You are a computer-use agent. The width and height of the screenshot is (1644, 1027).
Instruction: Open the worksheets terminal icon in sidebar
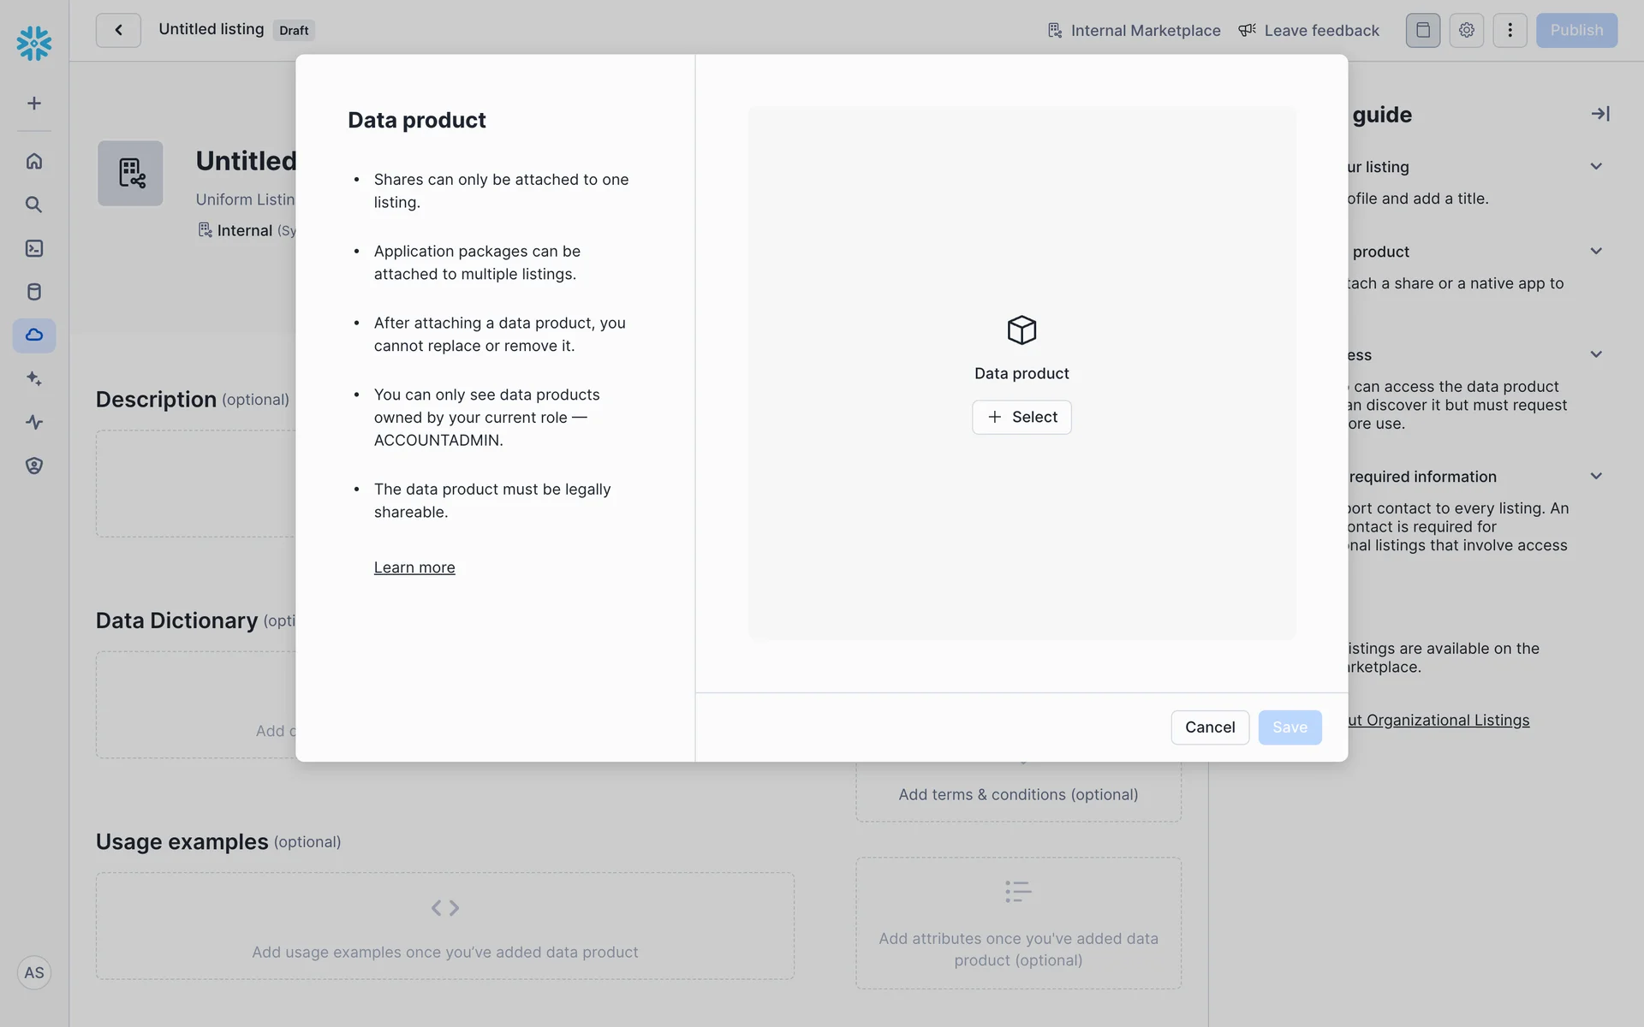point(34,248)
